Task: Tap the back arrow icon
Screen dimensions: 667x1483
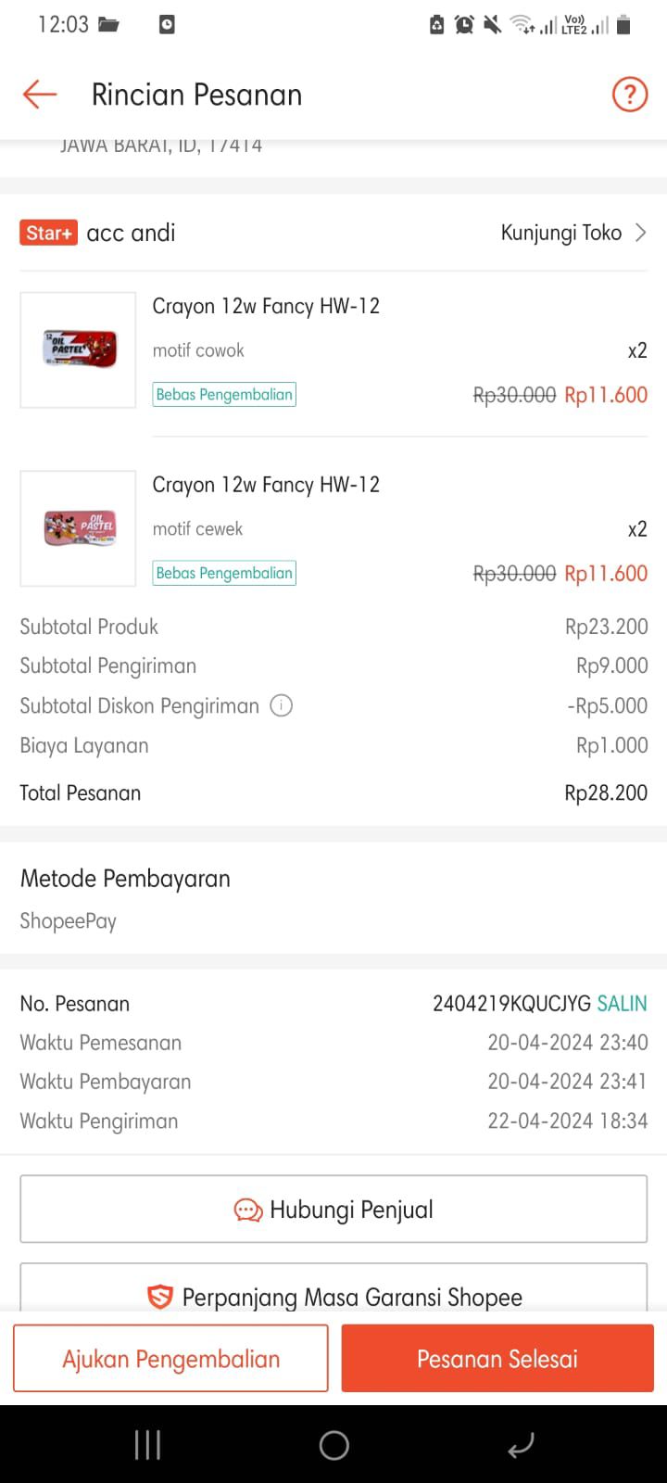Action: 40,95
